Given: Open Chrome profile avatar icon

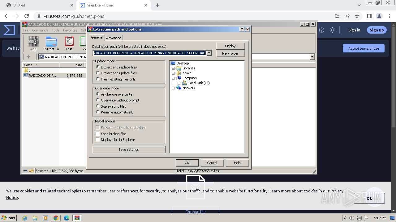Looking at the screenshot, I should pyautogui.click(x=379, y=16).
